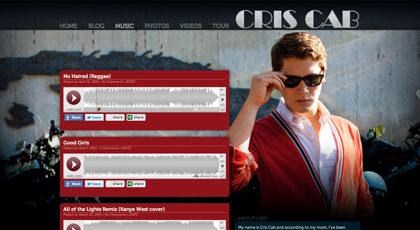Open SoundCloud logo on No Hatred player
Screen dimensions: 420x230
point(205,110)
